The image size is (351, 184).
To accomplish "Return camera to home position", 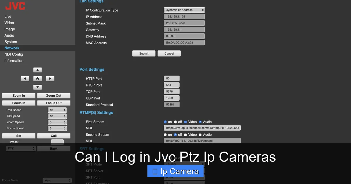I will click(37, 79).
